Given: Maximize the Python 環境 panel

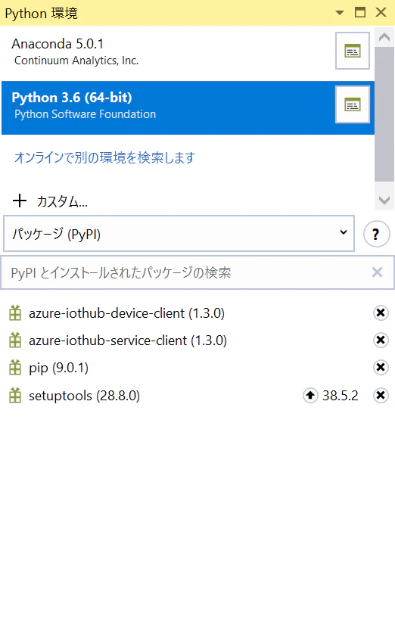Looking at the screenshot, I should (x=360, y=12).
